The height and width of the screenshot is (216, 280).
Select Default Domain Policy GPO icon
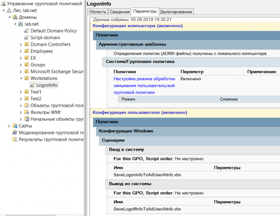(26, 31)
